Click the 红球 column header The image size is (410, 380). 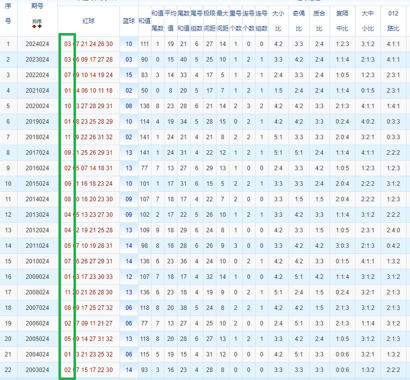click(89, 21)
